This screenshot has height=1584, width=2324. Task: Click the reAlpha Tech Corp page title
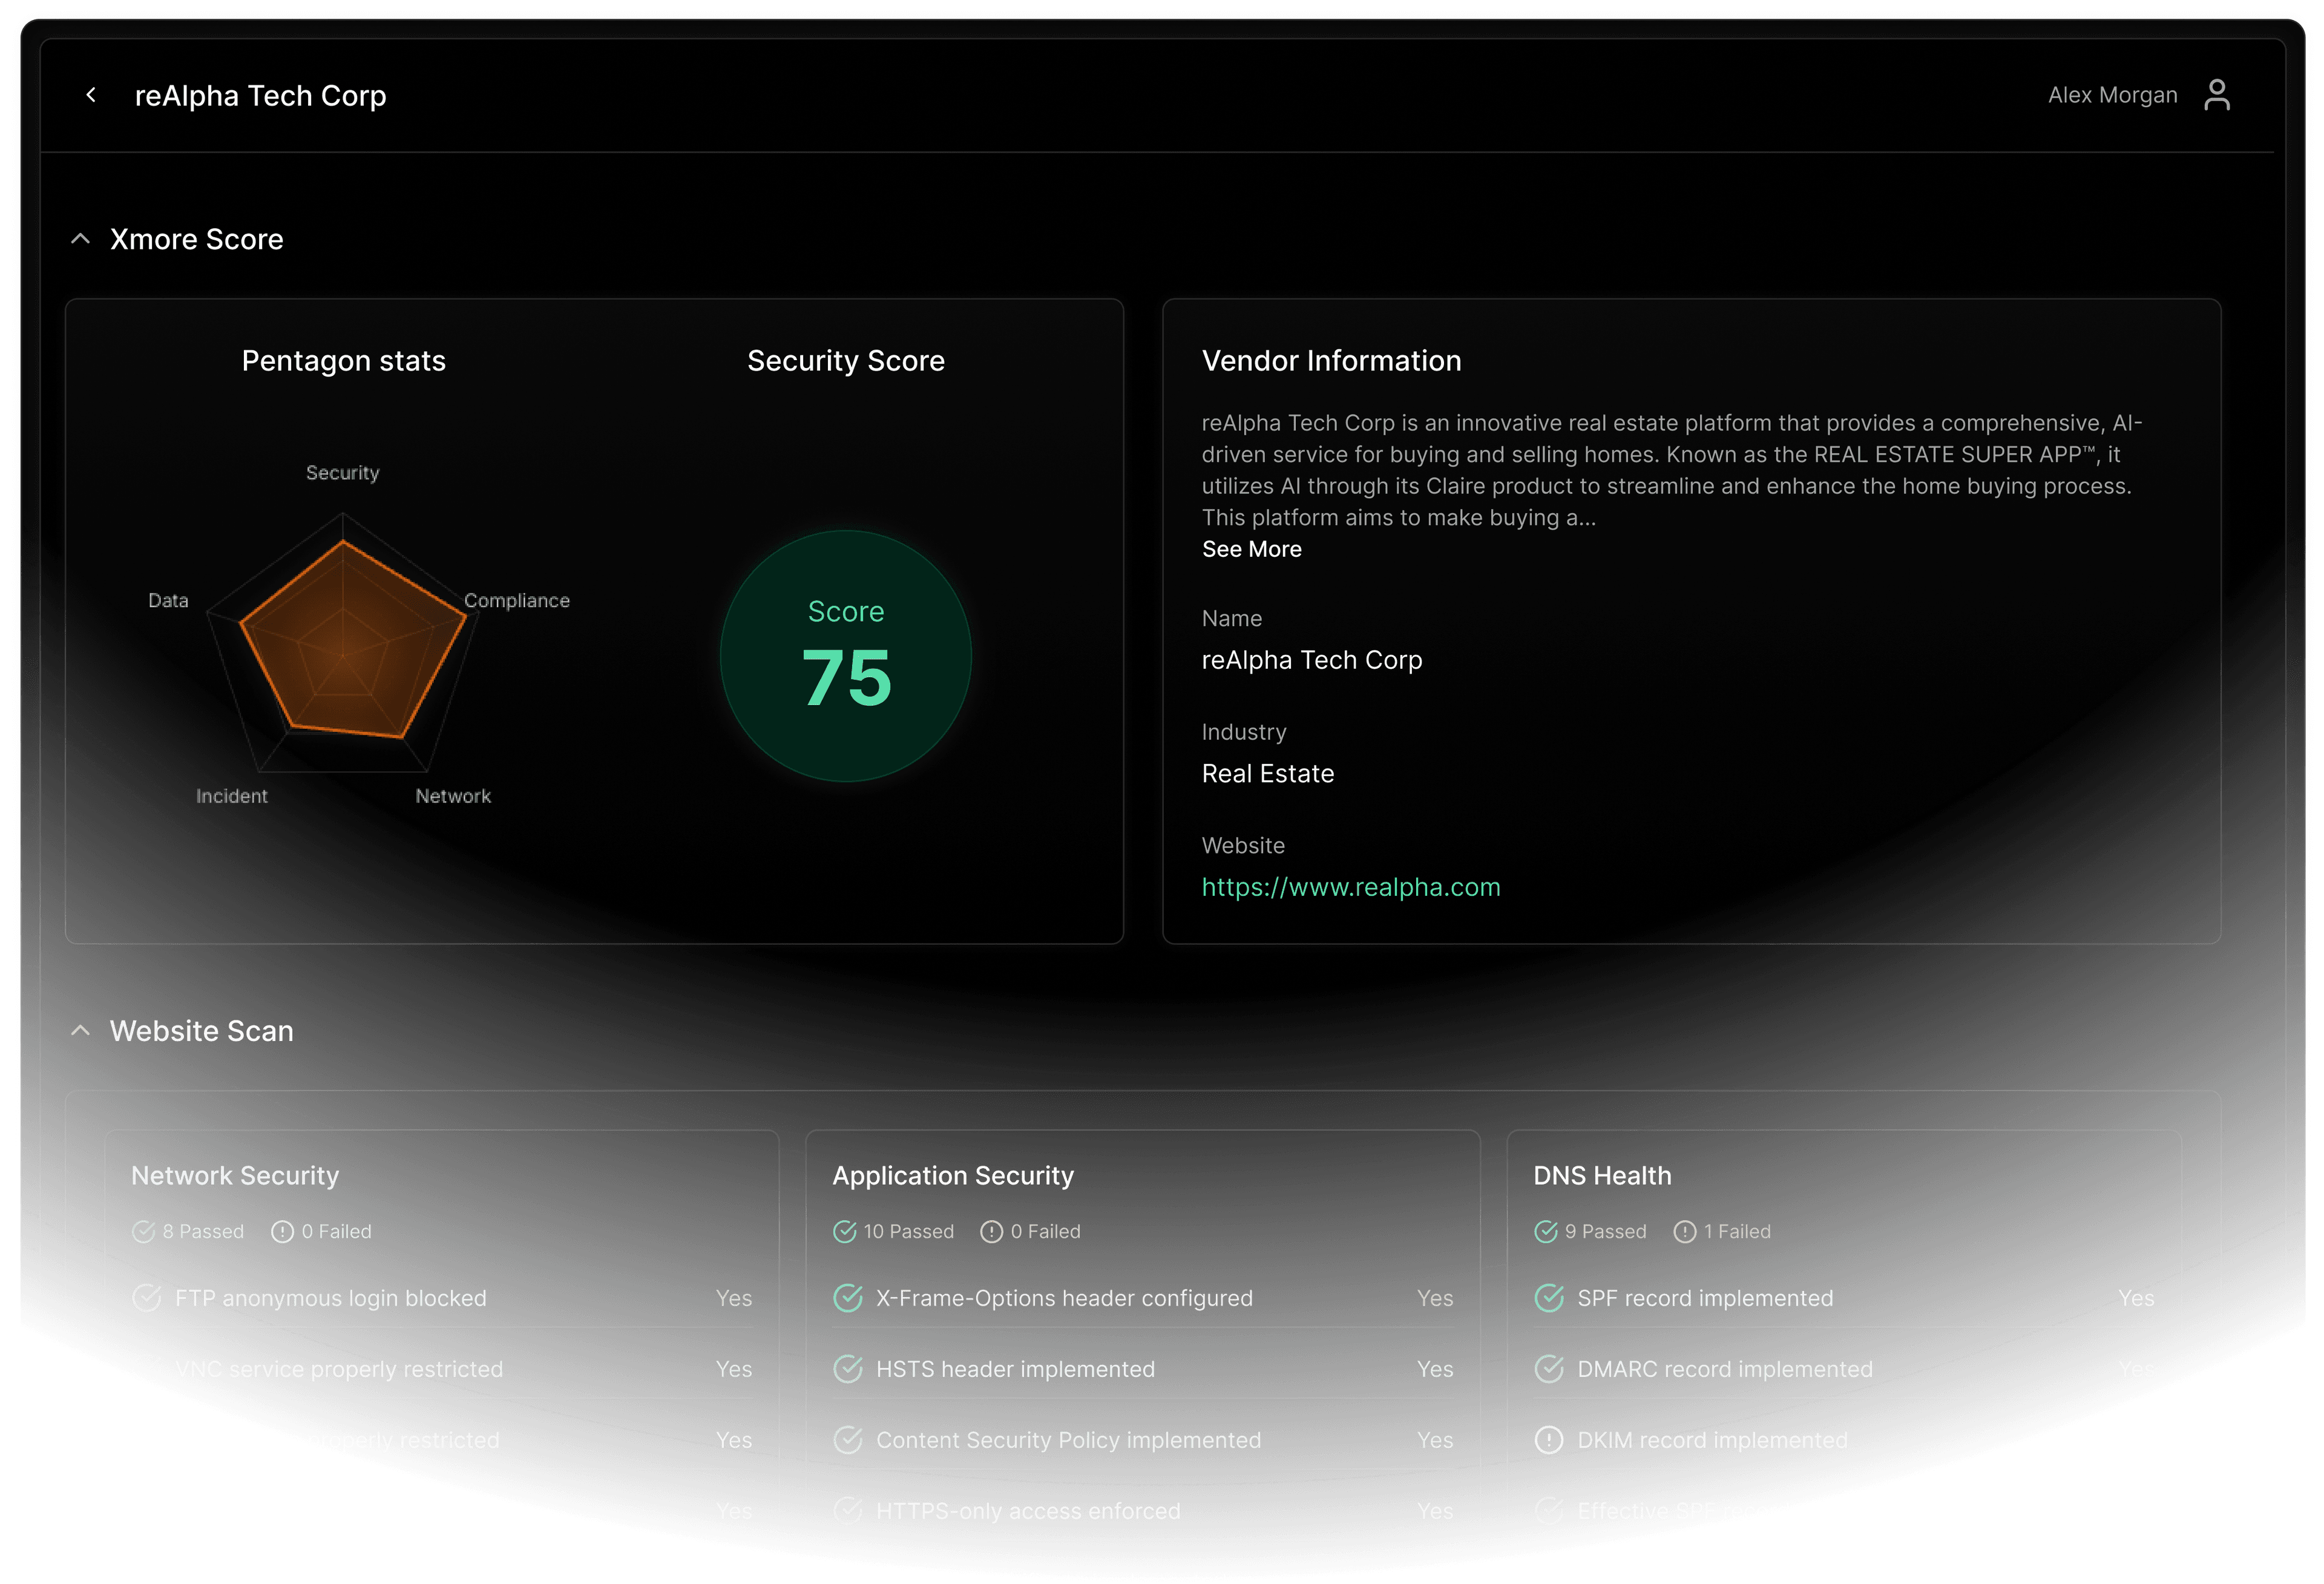coord(260,96)
